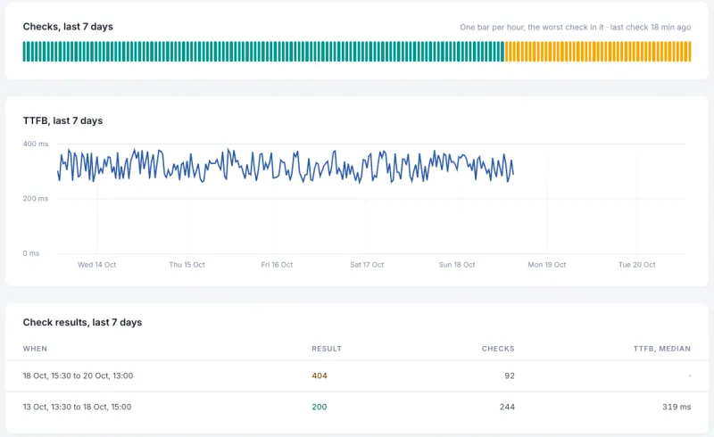This screenshot has height=437, width=714.
Task: Click the Tue 20 Oct axis label
Action: click(x=637, y=265)
